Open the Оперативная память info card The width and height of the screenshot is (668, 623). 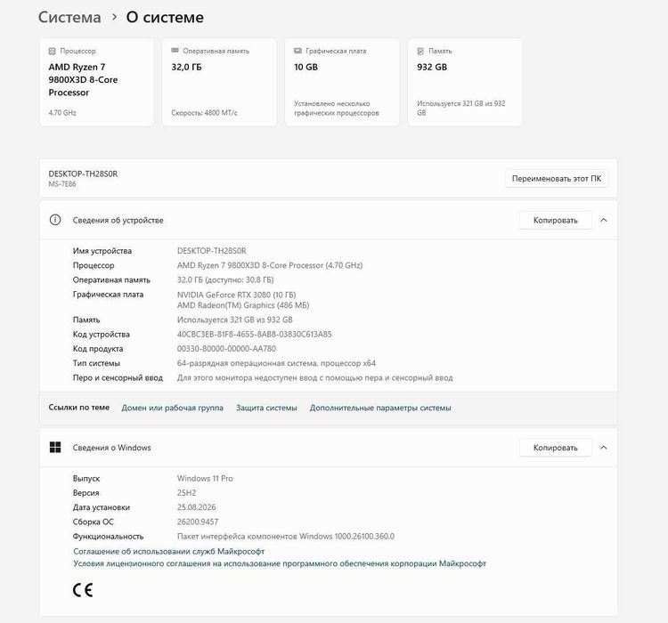[x=219, y=82]
